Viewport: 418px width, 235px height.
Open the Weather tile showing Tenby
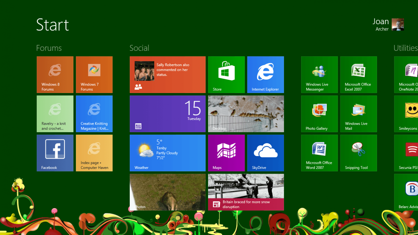[167, 153]
